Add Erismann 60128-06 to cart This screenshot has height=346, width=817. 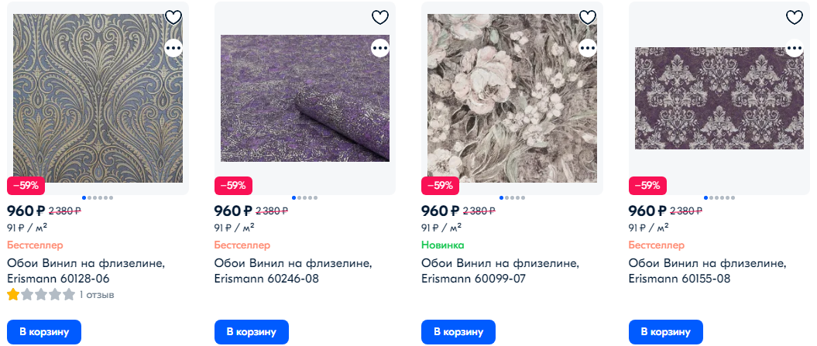coord(44,332)
